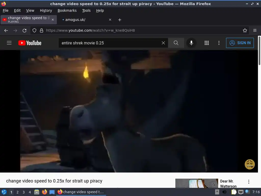This screenshot has height=196, width=261.
Task: Click the page vertical scrollbar
Action: [259, 51]
